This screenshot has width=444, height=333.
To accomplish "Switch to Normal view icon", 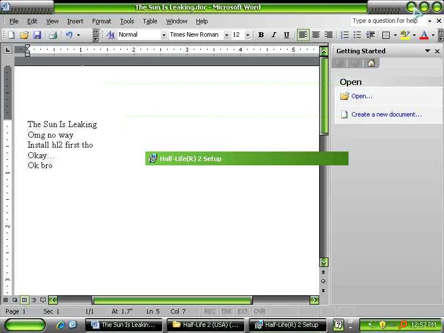I will tap(6, 300).
